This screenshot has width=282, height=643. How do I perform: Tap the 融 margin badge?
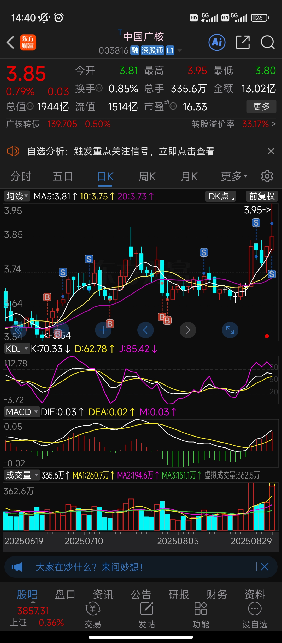(135, 50)
